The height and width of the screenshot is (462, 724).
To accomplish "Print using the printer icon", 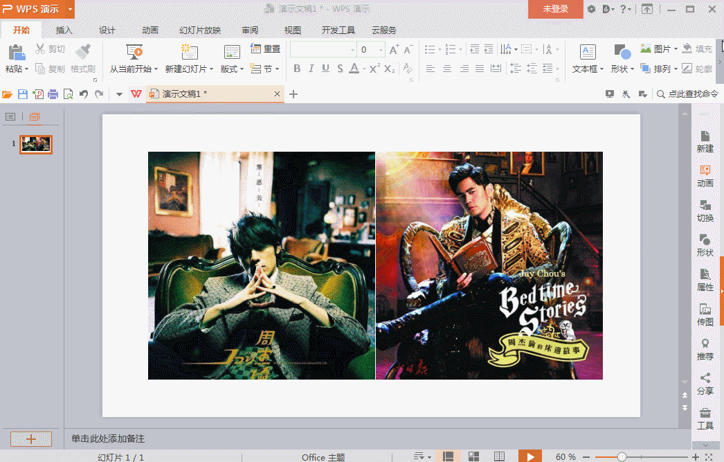I will pyautogui.click(x=53, y=94).
